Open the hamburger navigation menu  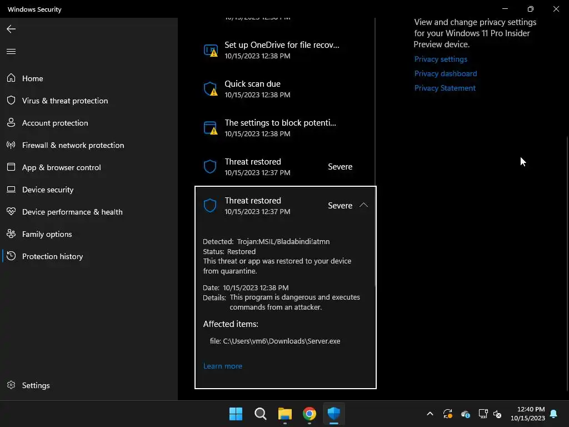pyautogui.click(x=11, y=51)
